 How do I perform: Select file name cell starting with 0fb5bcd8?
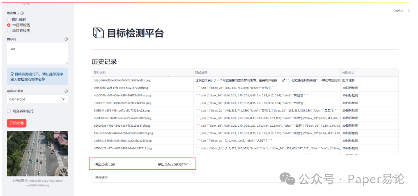(x=142, y=88)
